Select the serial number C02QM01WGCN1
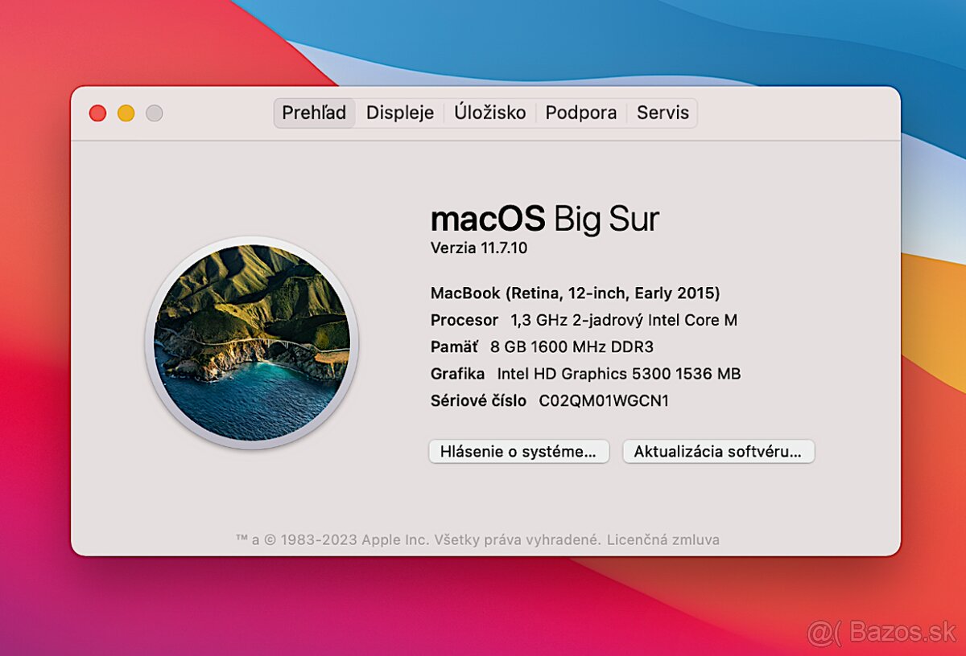Screen dimensions: 966x656 605,400
